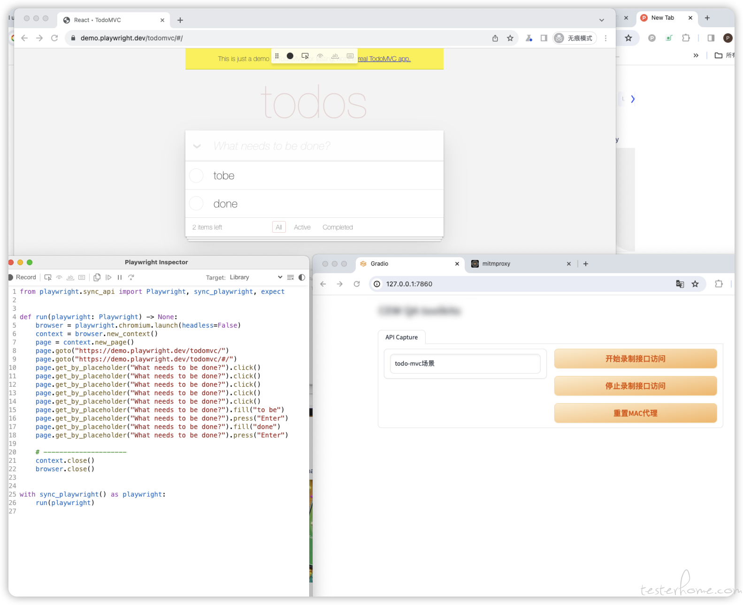Viewport: 743px width, 605px height.
Task: Click assert value icon in floating toolbar
Action: (x=350, y=56)
